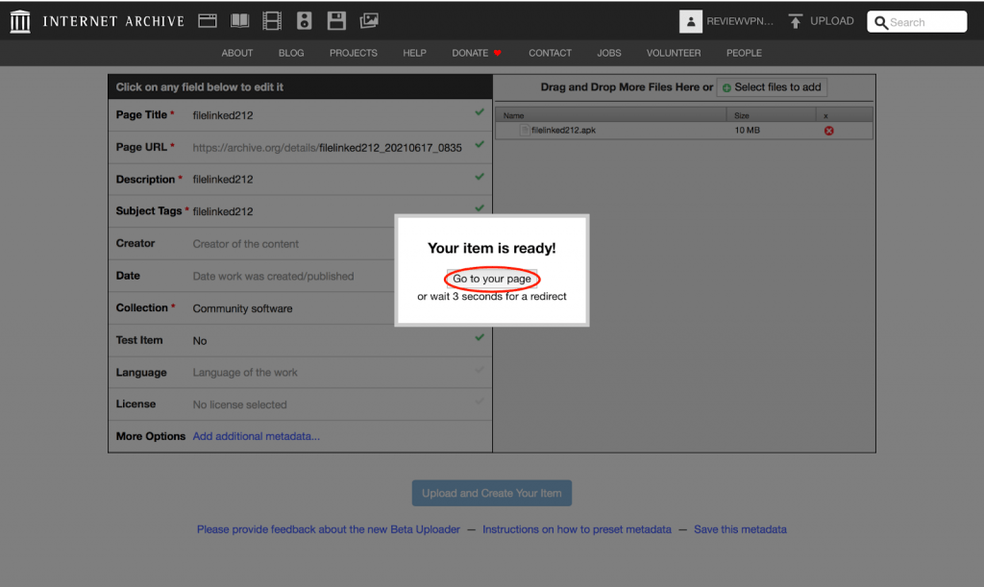This screenshot has height=587, width=984.
Task: Open Instructions on how to preset metadata
Action: 577,529
